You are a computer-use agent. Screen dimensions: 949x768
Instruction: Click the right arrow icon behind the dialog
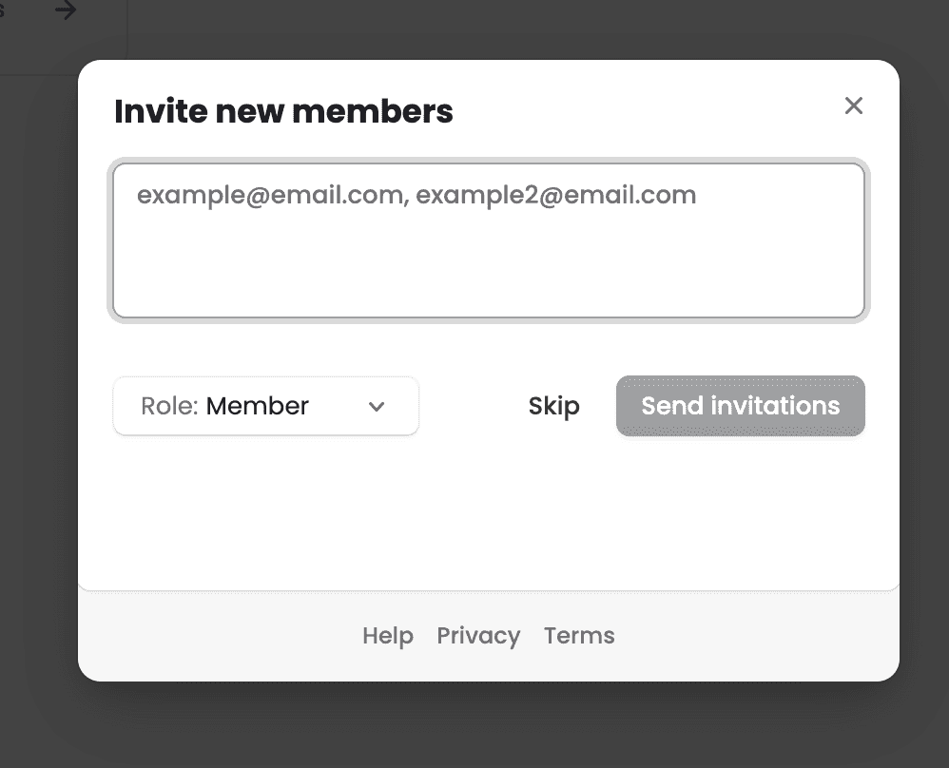coord(66,10)
